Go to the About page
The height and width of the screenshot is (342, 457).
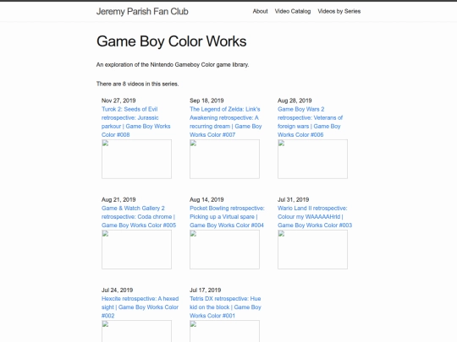[260, 11]
